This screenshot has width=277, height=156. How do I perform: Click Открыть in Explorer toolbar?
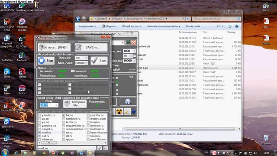pos(109,26)
